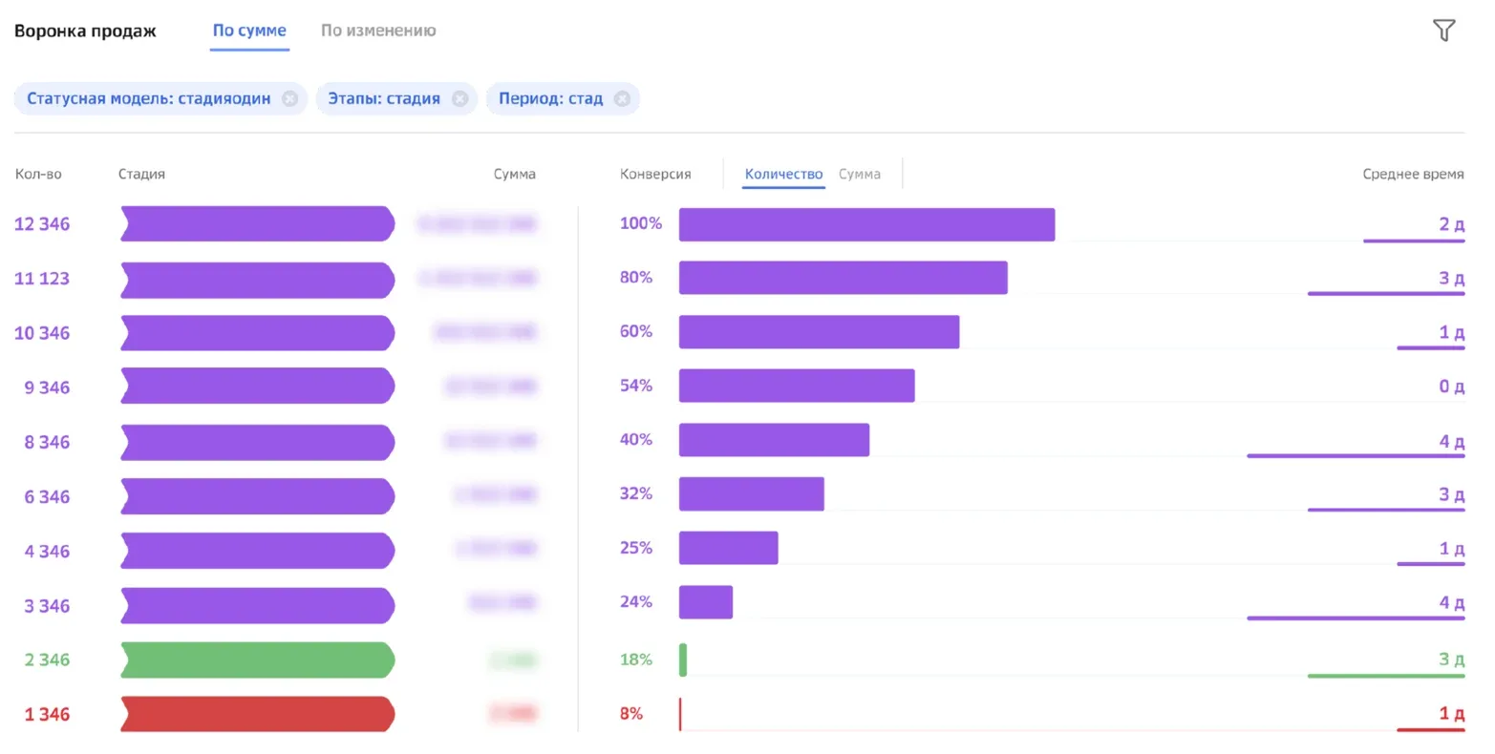Click the red stage bar in the 1 346 row
This screenshot has height=754, width=1495.
click(x=258, y=714)
